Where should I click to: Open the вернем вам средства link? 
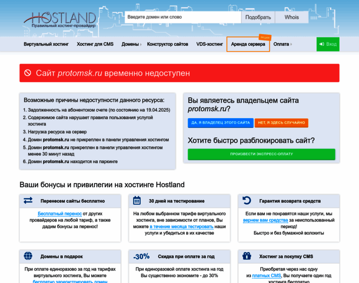pos(265,220)
